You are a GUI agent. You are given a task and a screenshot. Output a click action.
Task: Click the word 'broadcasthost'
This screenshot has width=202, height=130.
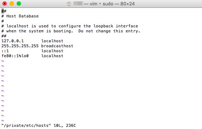57,46
